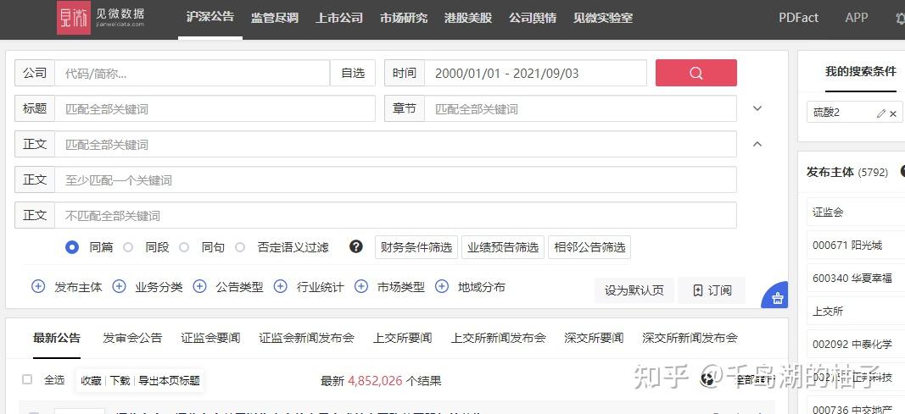Expand 市场类型 filter with plus icon

[x=361, y=286]
